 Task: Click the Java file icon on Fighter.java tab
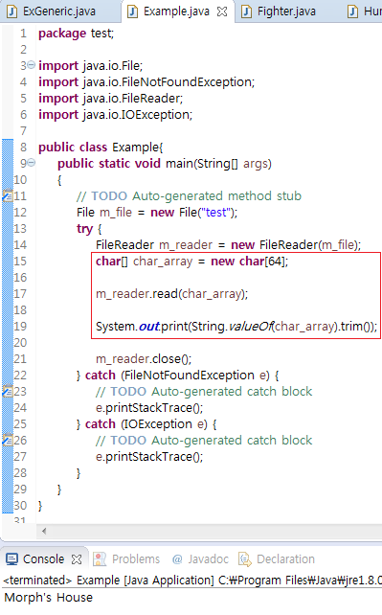pos(246,11)
